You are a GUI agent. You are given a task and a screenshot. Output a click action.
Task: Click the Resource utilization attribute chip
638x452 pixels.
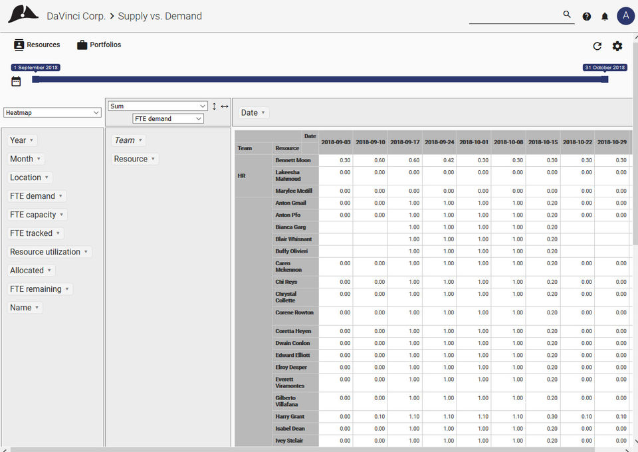point(49,252)
